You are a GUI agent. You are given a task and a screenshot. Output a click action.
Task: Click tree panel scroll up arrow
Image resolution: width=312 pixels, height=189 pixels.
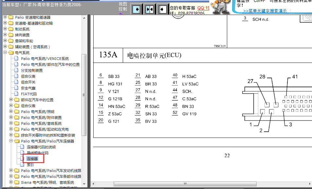click(84, 18)
